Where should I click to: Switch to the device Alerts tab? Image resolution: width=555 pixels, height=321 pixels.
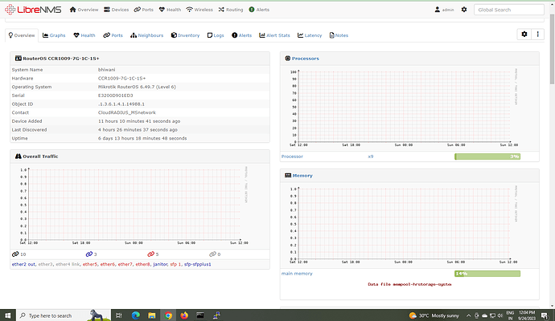pyautogui.click(x=242, y=35)
